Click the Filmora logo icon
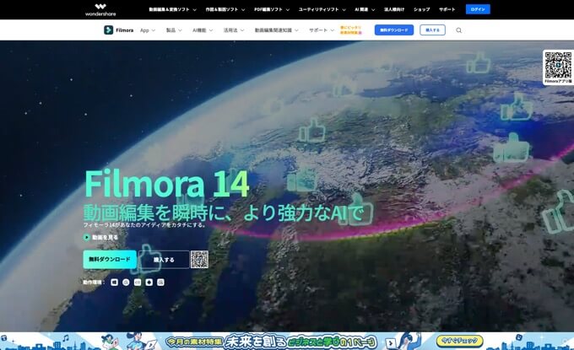The height and width of the screenshot is (350, 574). pos(108,30)
